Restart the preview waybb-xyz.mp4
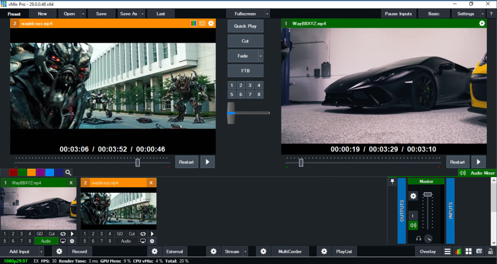Viewport: 497px width, 264px height. click(186, 162)
